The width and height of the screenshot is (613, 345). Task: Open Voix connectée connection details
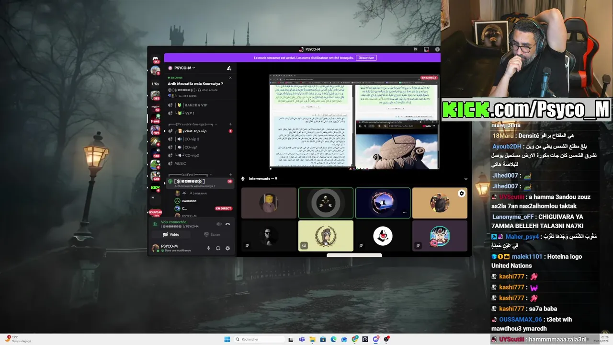(173, 222)
